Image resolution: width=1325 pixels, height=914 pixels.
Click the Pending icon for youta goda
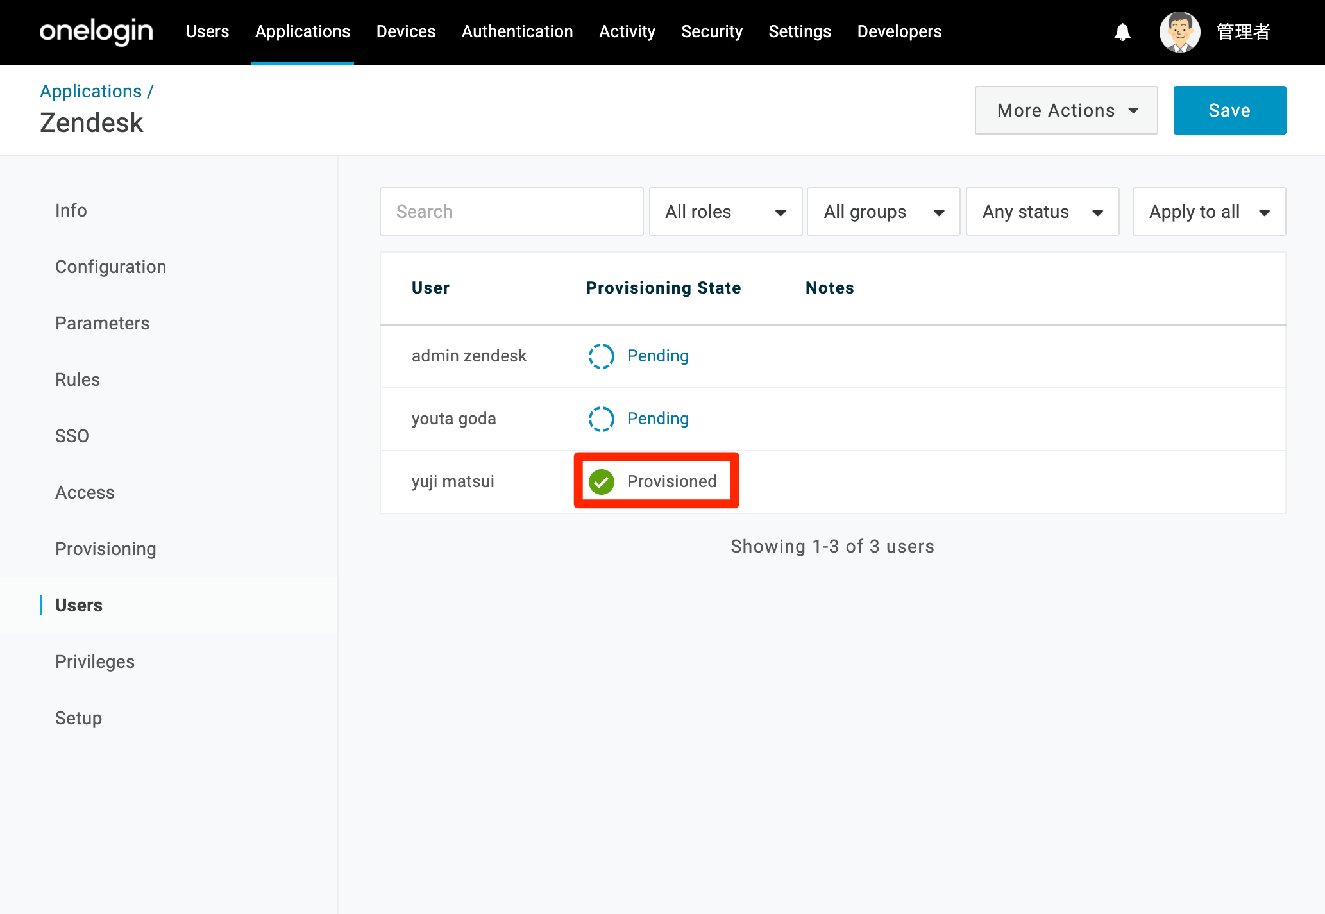coord(601,419)
